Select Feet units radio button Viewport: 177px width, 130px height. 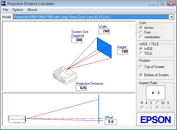point(145,32)
